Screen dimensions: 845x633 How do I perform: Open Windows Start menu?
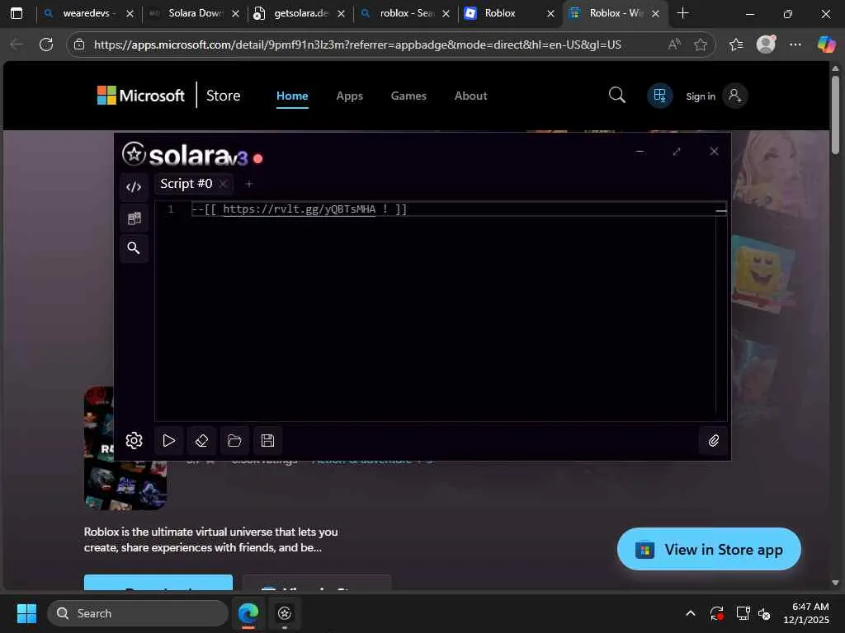(x=27, y=613)
